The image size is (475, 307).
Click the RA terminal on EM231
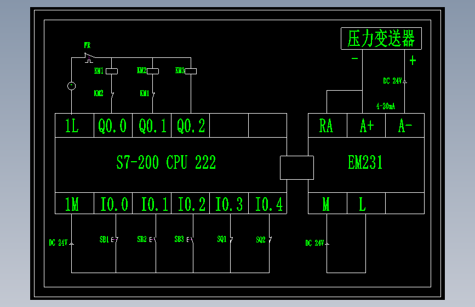coord(328,126)
